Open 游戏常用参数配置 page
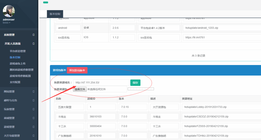The image size is (261, 140). pos(20,76)
